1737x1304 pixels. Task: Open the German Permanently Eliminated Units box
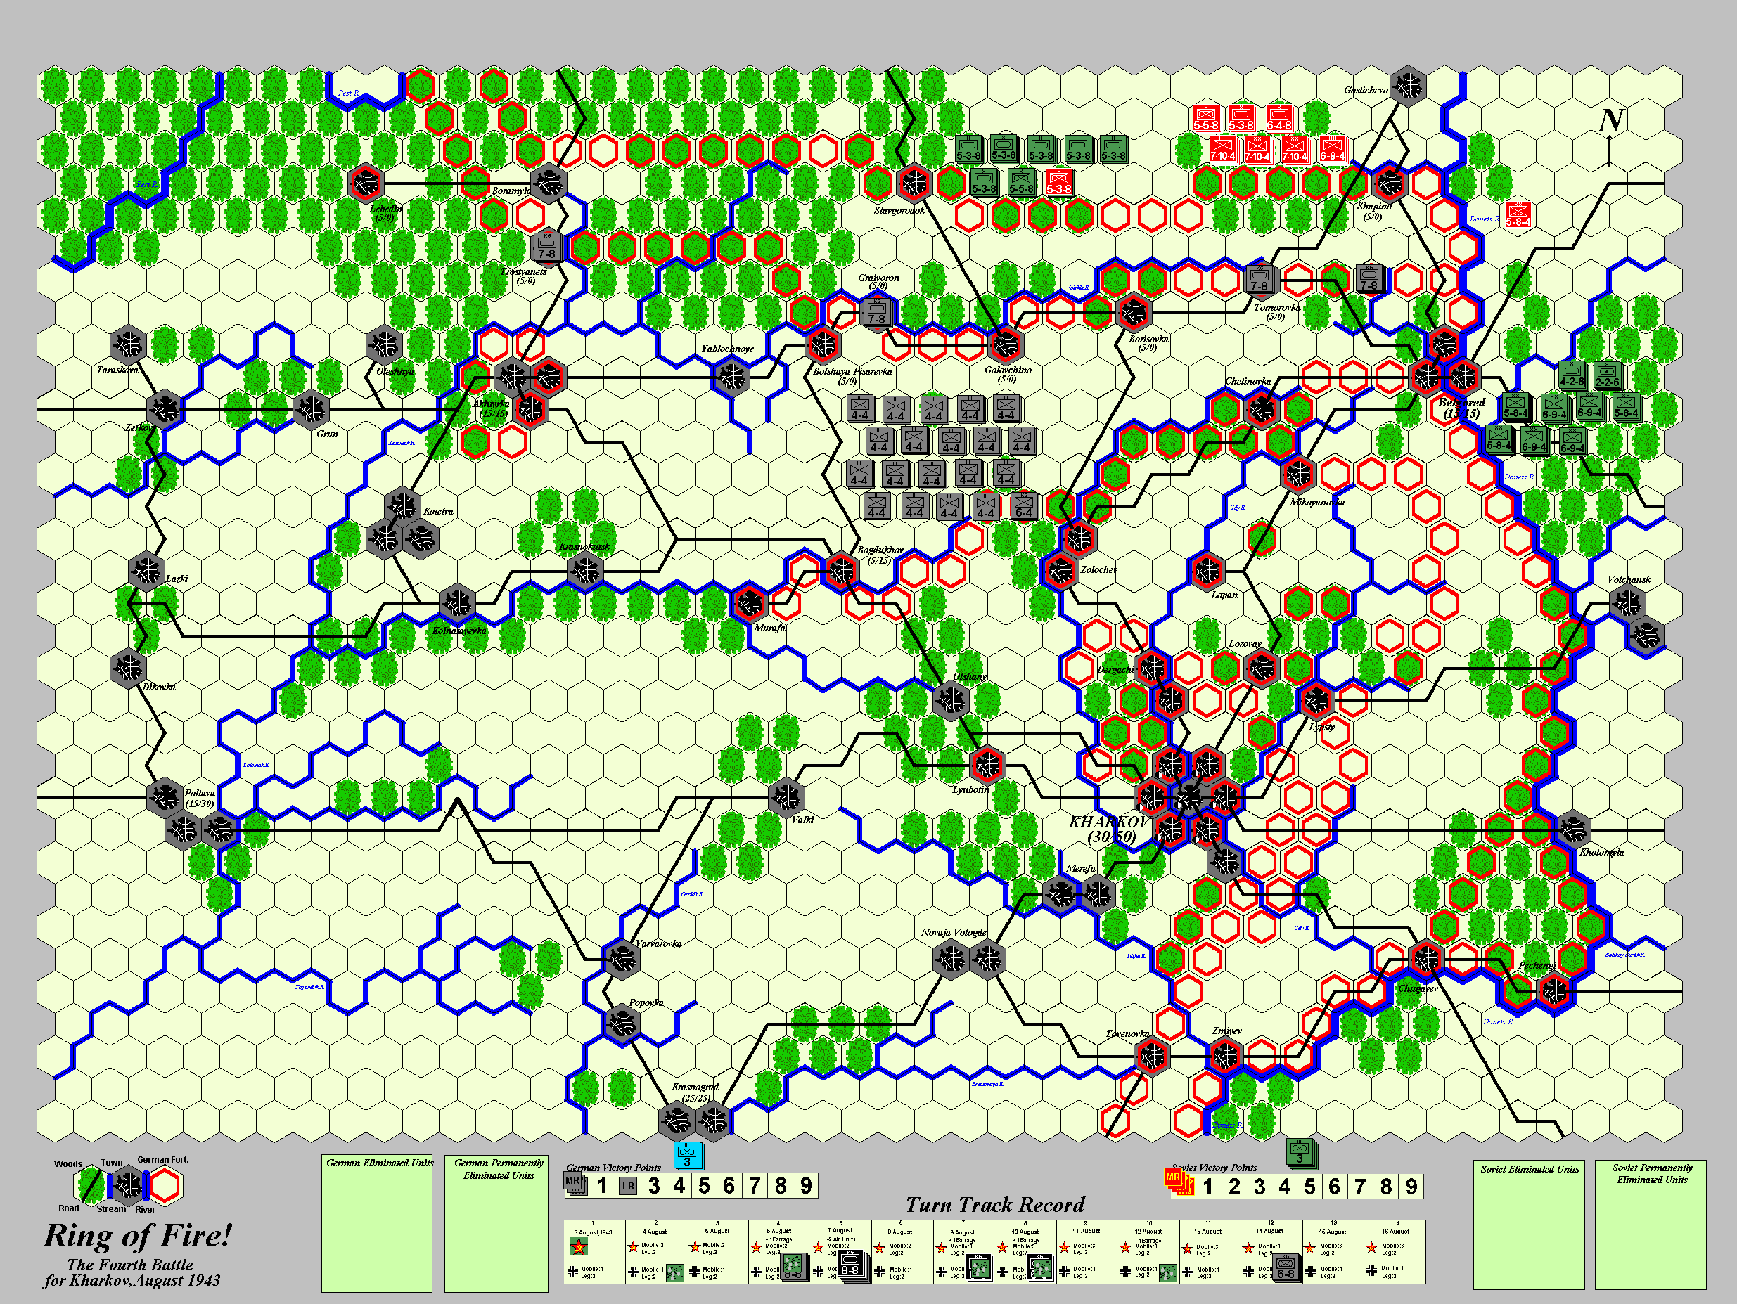pyautogui.click(x=496, y=1222)
